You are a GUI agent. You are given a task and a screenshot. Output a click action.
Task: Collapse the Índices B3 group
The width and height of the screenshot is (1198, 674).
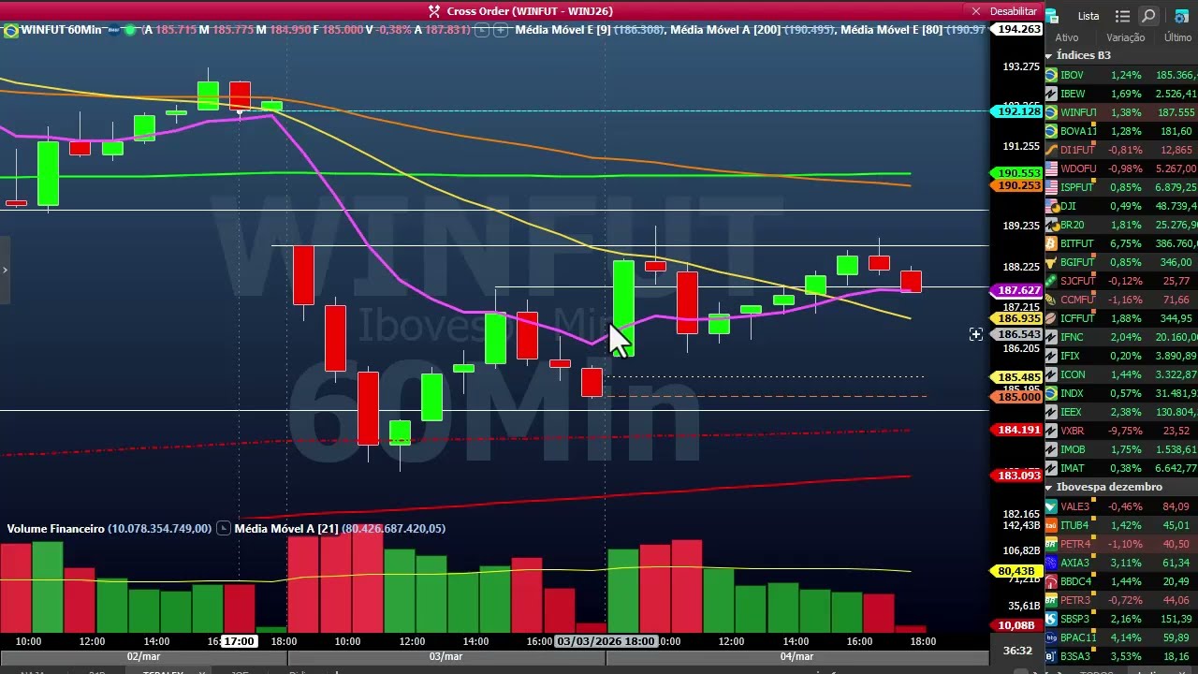tap(1049, 56)
